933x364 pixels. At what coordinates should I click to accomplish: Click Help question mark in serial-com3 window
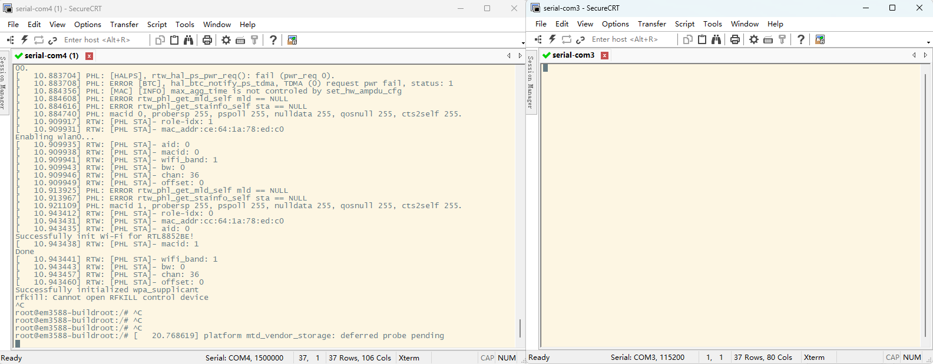(x=801, y=39)
